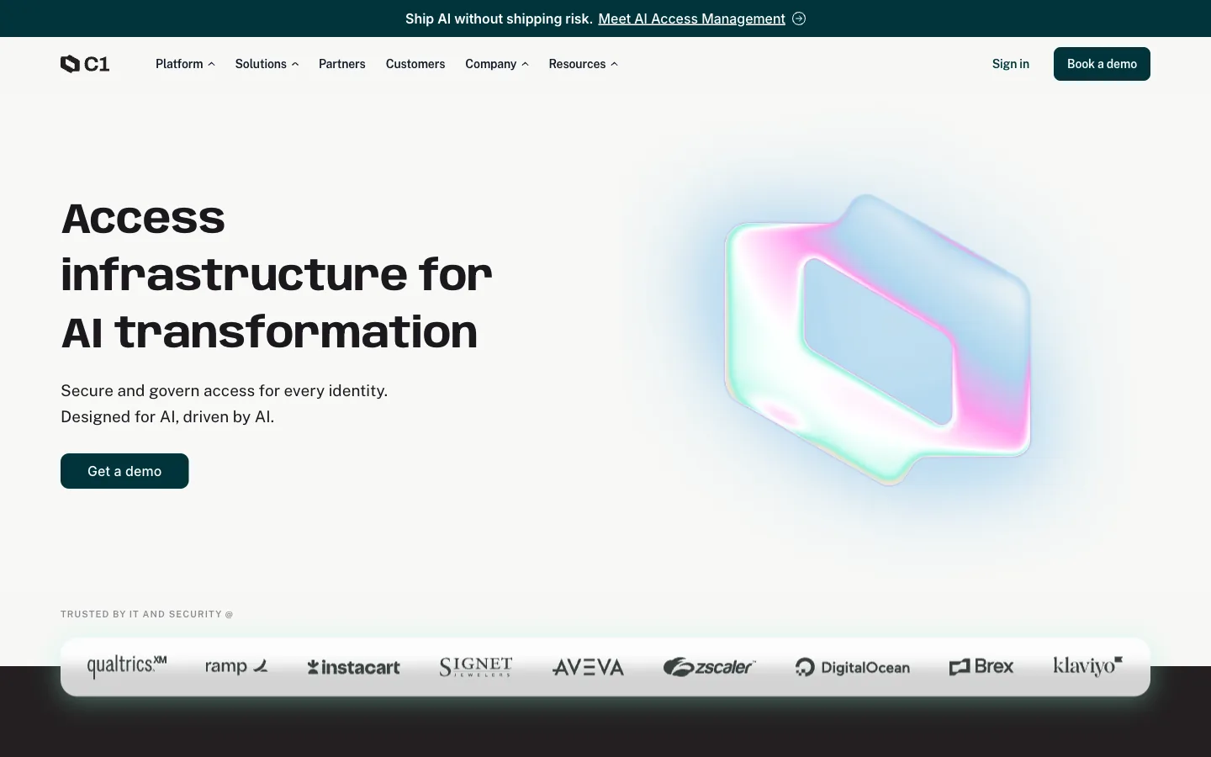
Task: Click the Signet Jewelers logo
Action: pyautogui.click(x=476, y=667)
